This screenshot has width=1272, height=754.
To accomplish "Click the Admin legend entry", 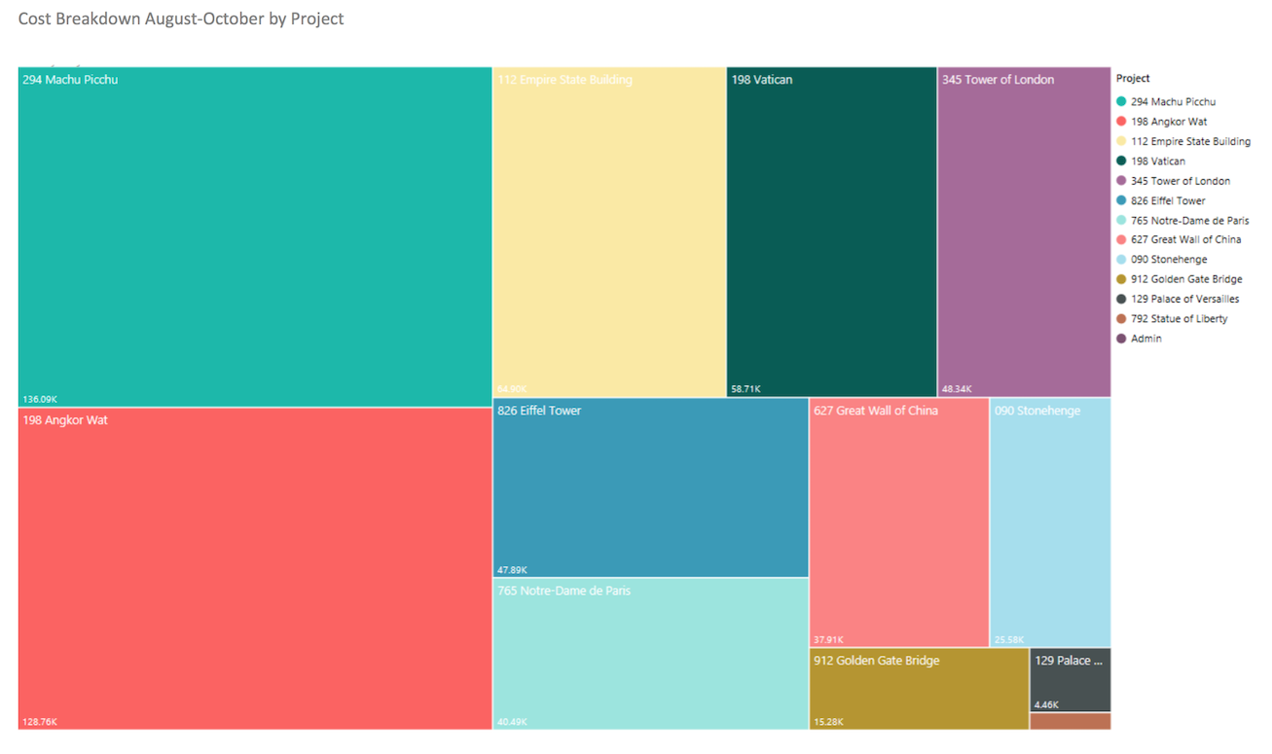I will tap(1139, 339).
